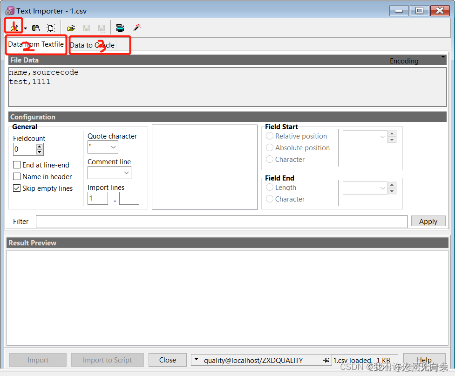
Task: Click the Import button
Action: pos(38,360)
